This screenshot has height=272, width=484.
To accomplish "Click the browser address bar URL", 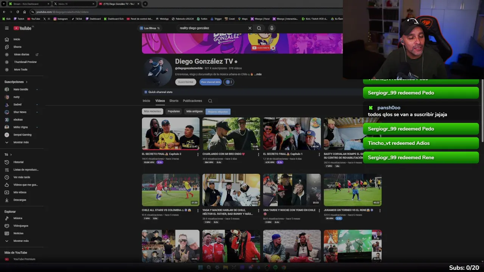I will tap(62, 12).
